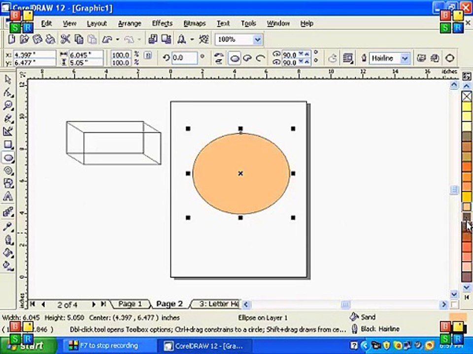The width and height of the screenshot is (473, 354).
Task: Click the To Back of Layer icon
Action: click(x=435, y=58)
